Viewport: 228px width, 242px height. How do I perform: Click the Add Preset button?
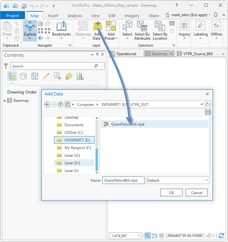(x=111, y=30)
